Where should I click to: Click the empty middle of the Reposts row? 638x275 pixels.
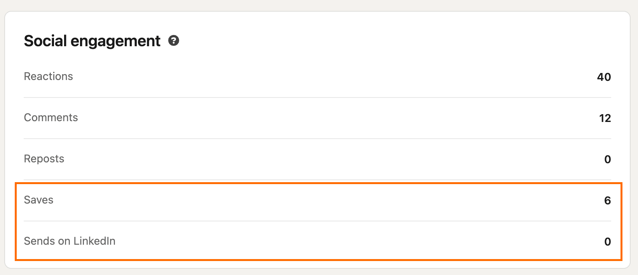point(317,159)
